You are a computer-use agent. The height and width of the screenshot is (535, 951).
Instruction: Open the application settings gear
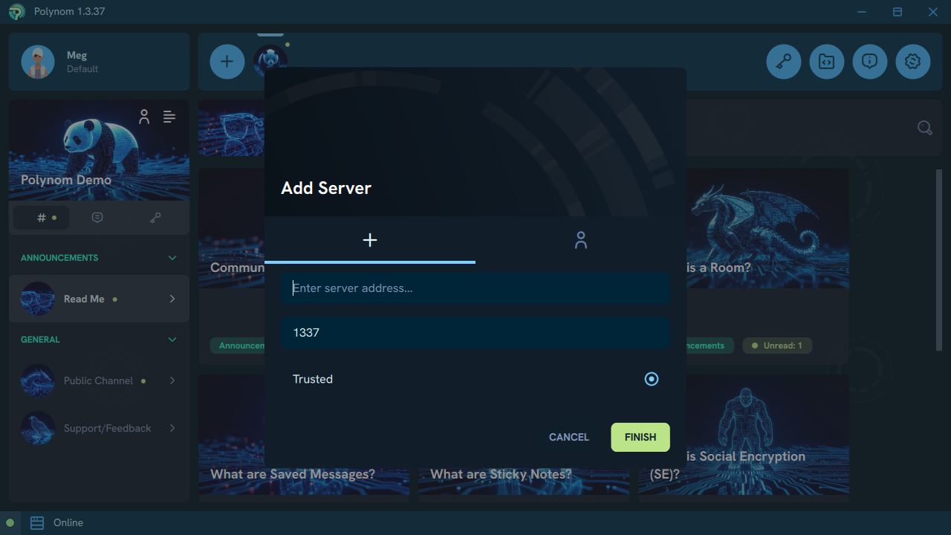912,61
